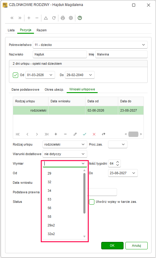156x258 pixels.
Task: Open the Rodzaj urlopu dropdown
Action: pos(83,144)
